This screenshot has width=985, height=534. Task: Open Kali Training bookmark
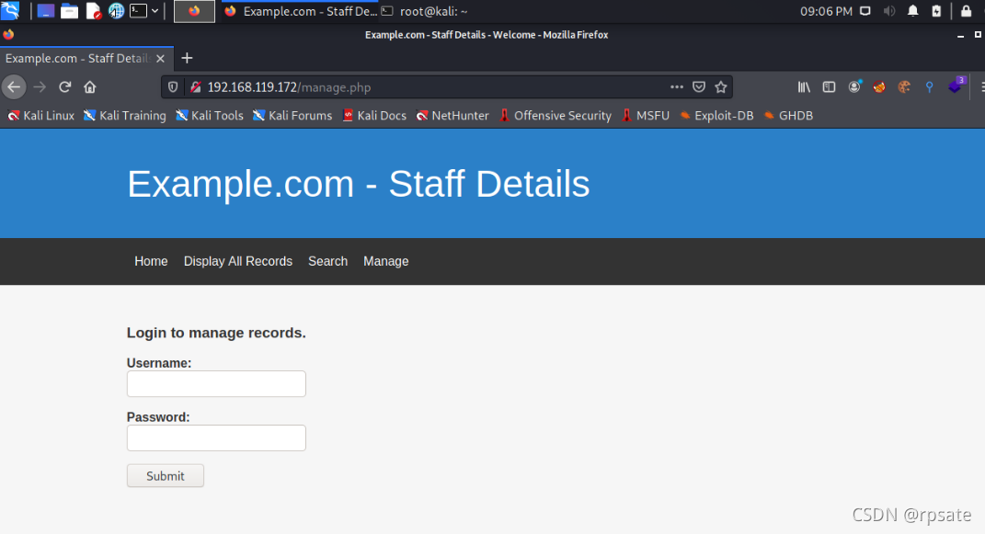[x=125, y=116]
